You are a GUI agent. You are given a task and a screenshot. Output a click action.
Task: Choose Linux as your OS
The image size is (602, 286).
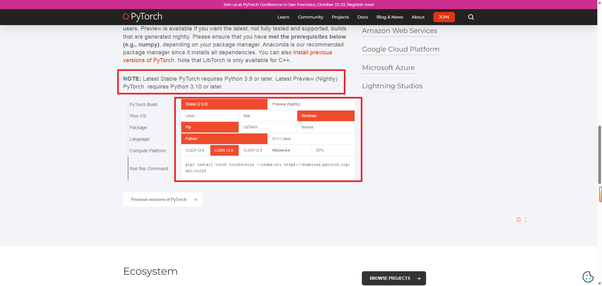[210, 116]
